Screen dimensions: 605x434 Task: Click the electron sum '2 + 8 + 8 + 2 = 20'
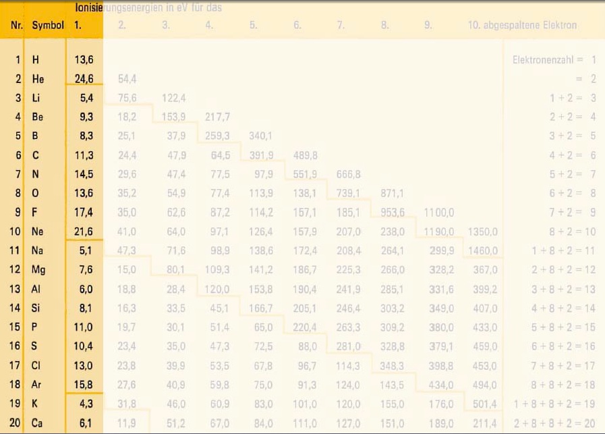click(x=554, y=424)
